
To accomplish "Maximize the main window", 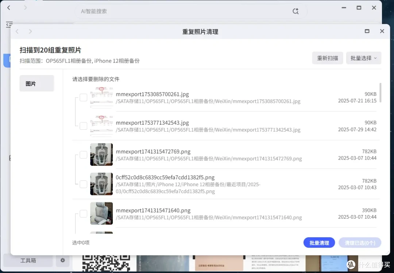I will (x=359, y=8).
